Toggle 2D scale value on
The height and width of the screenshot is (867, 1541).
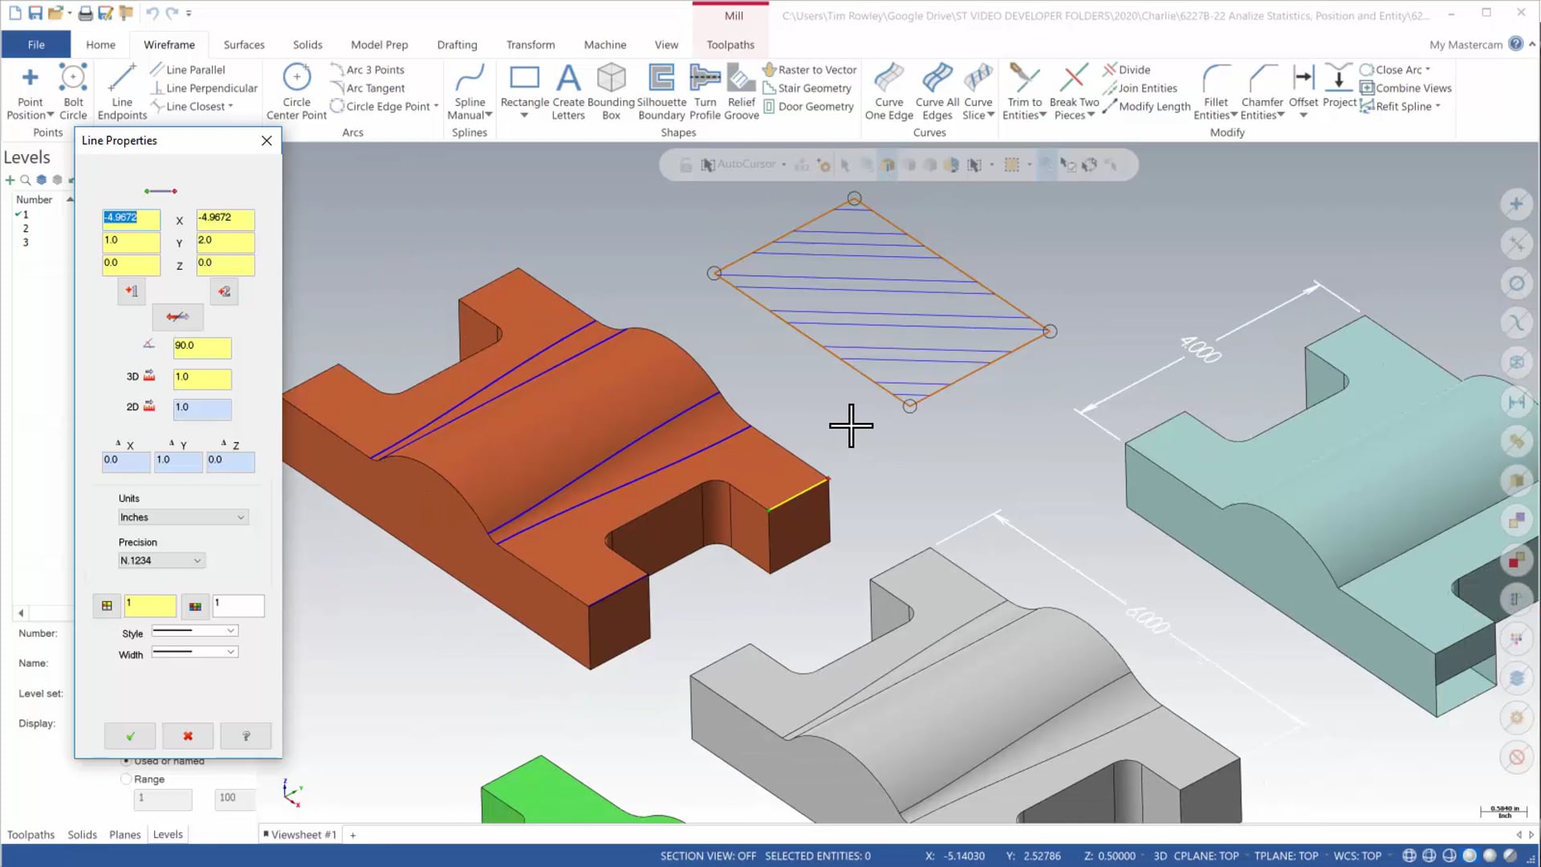(156, 406)
